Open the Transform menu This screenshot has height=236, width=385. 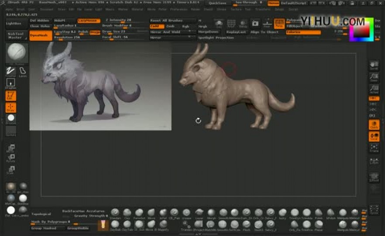[x=263, y=9]
